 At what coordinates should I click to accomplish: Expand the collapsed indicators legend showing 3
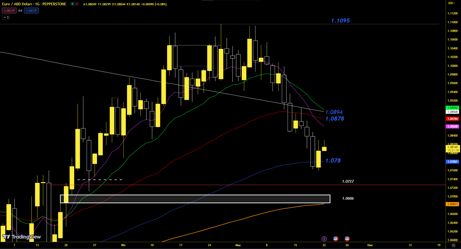click(x=6, y=18)
